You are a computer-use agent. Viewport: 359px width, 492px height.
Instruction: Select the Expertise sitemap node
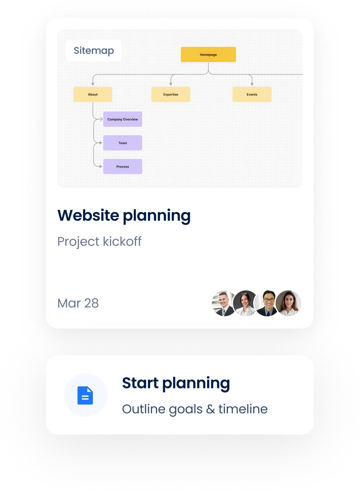[170, 95]
